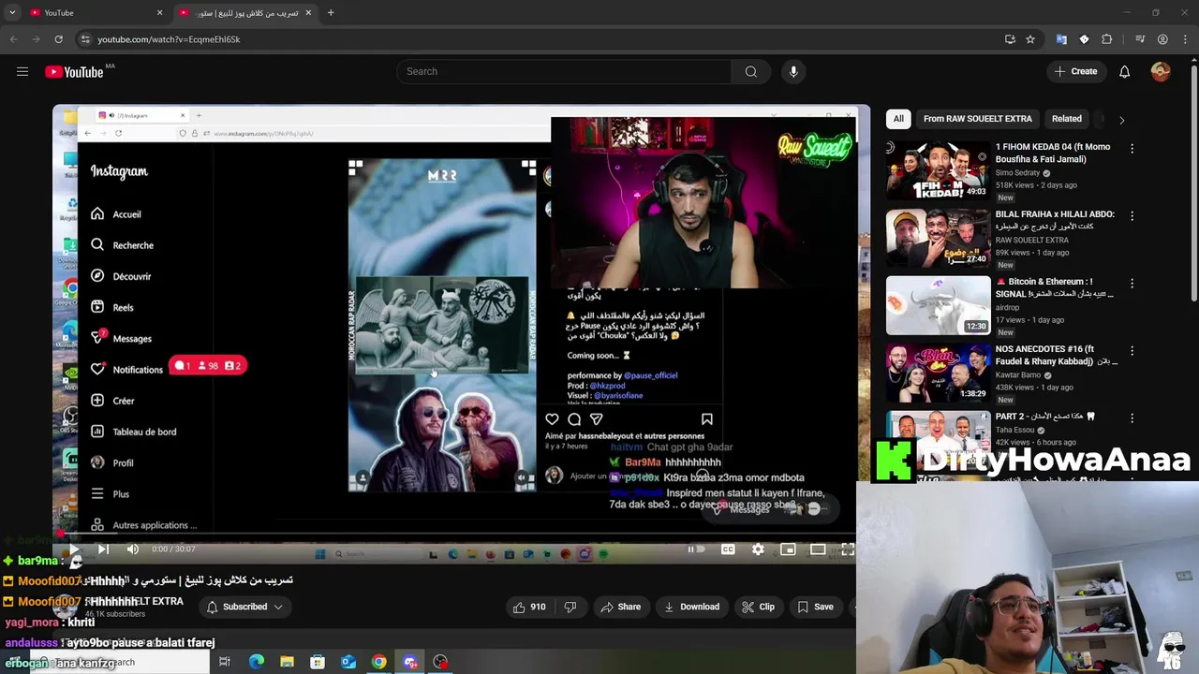Toggle theater mode

tap(818, 549)
